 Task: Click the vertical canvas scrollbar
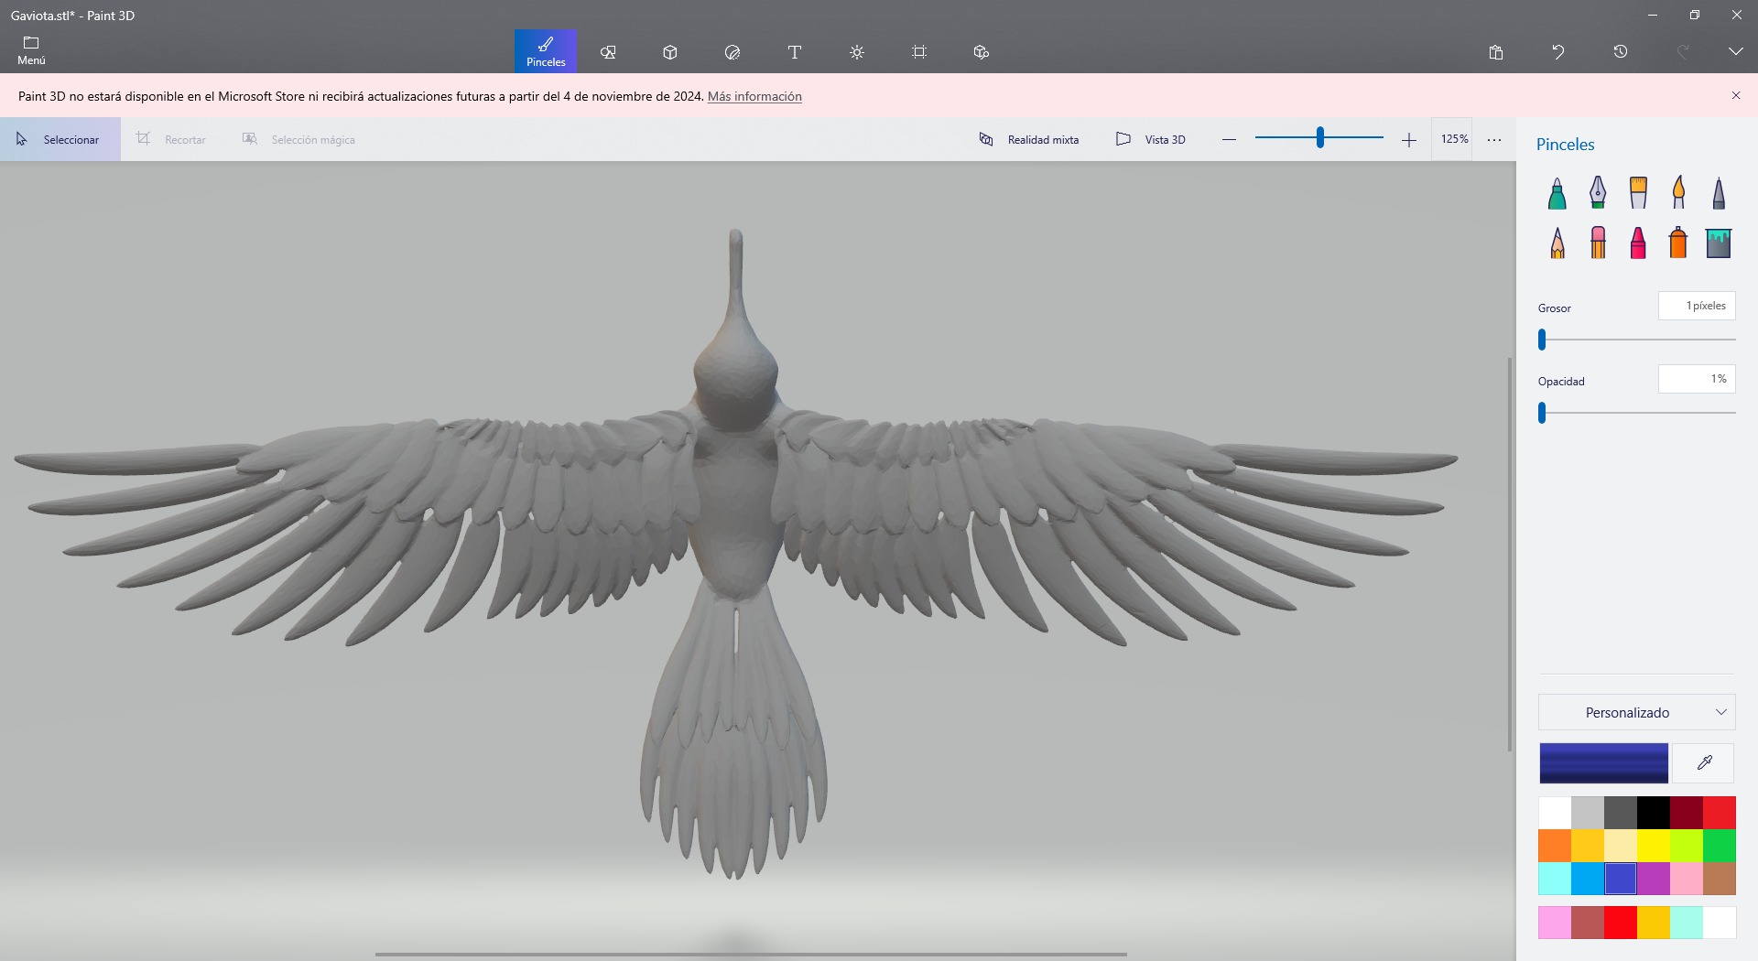pos(1510,555)
